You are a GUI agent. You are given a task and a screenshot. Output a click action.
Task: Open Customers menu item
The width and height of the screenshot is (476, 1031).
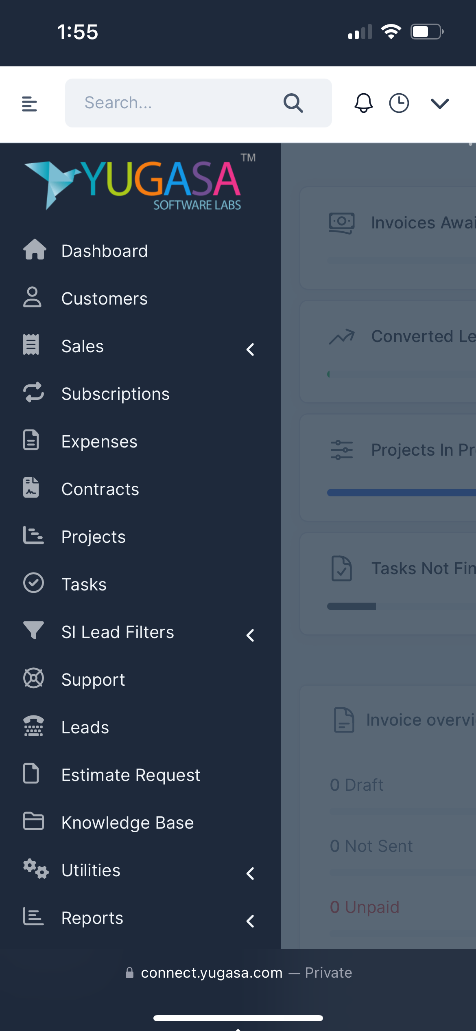[x=140, y=298]
